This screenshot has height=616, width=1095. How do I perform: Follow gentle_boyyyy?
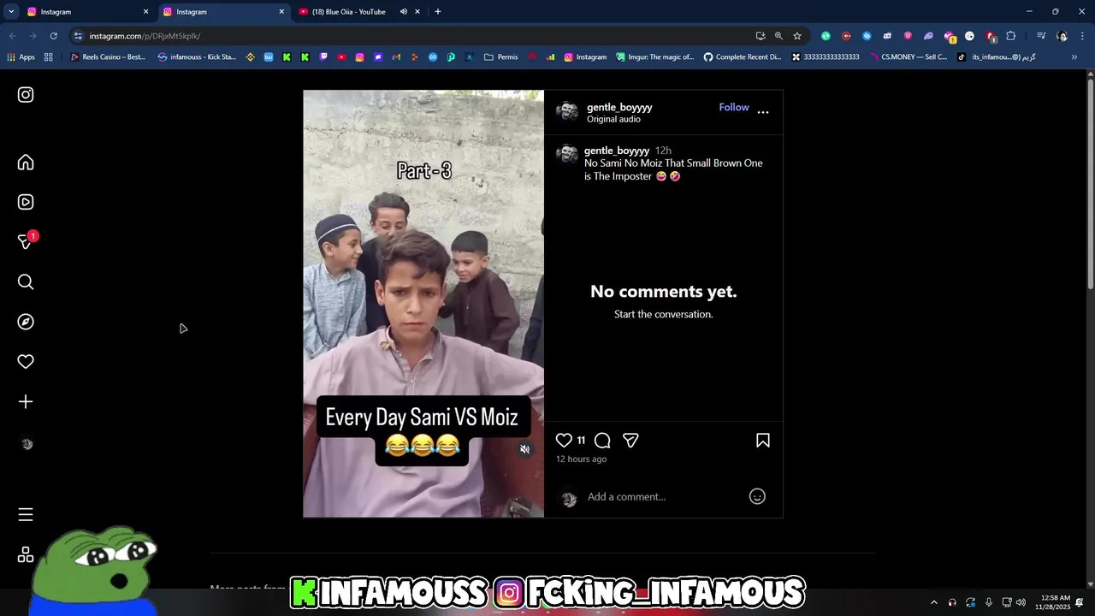coord(734,107)
